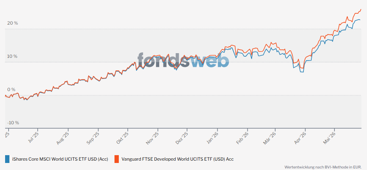The height and width of the screenshot is (170, 367).
Task: Click the -10 % y-axis label
Action: (13, 123)
